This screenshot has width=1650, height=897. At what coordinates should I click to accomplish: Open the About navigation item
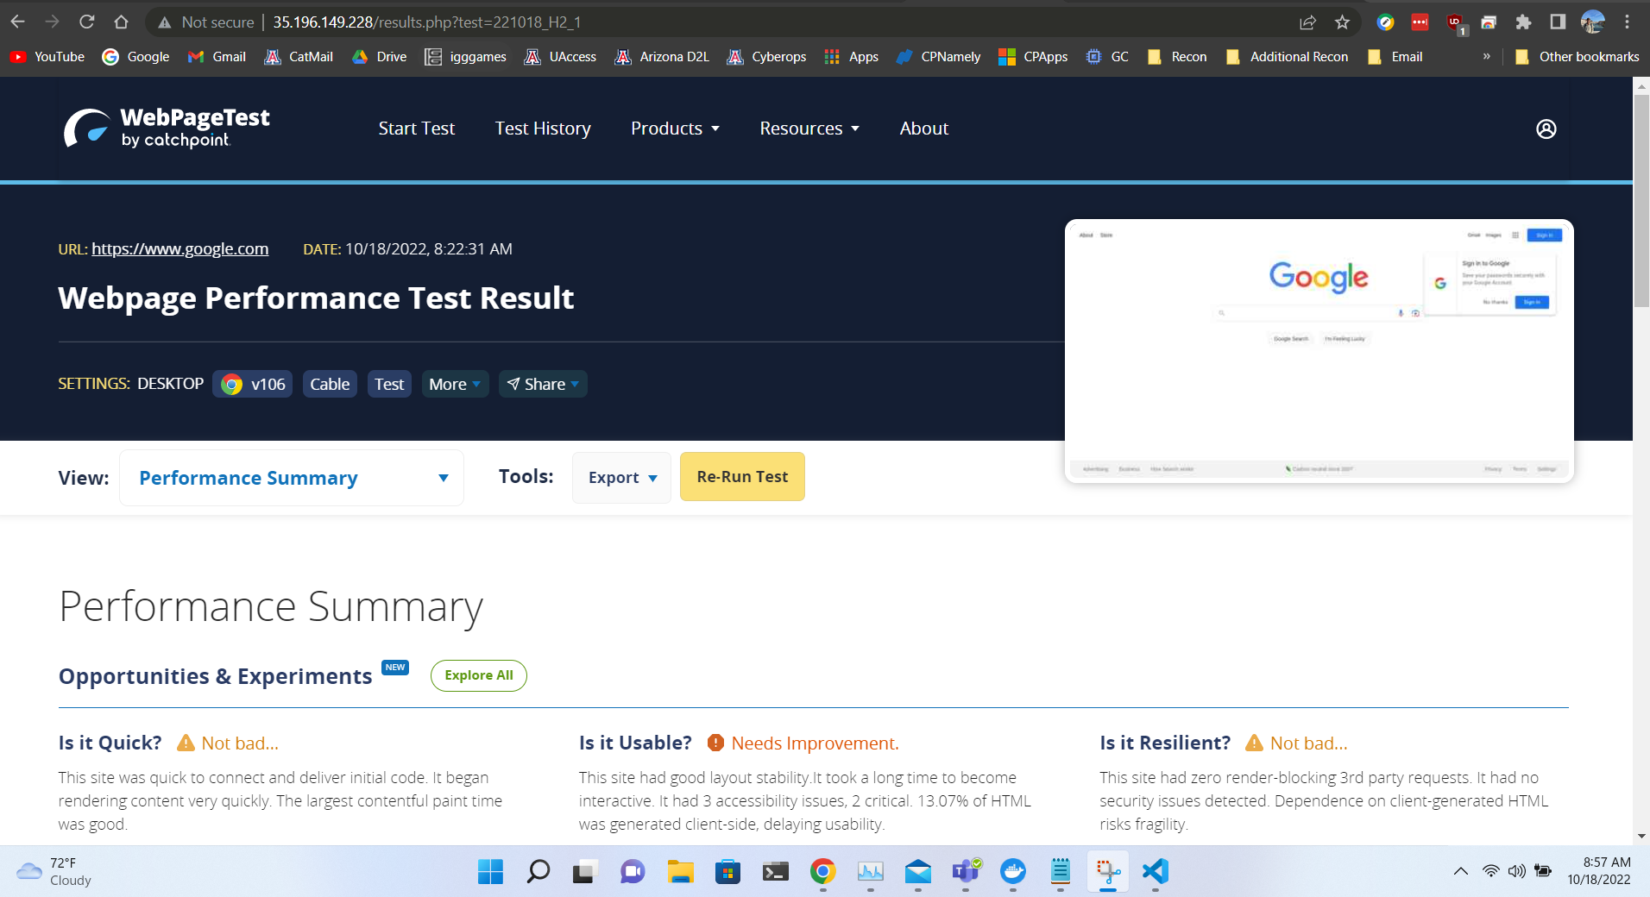pos(924,129)
